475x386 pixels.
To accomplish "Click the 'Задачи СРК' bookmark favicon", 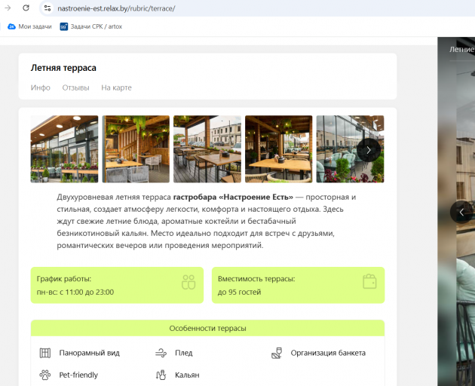I will (x=63, y=26).
